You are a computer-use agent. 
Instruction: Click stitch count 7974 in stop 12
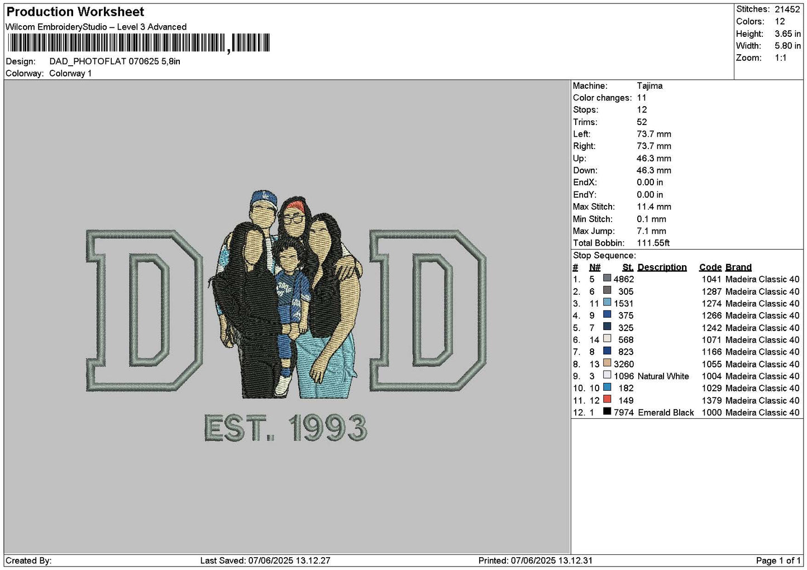pos(624,413)
